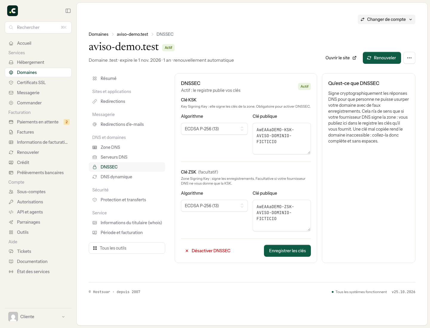430x328 pixels.
Task: Open Paiements en attente in sidebar
Action: click(38, 122)
